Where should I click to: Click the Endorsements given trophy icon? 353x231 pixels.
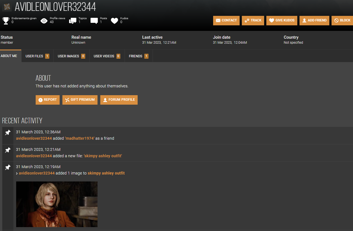tap(6, 21)
